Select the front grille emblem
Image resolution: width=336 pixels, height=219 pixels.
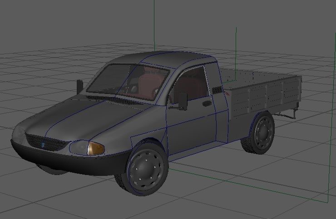pos(43,145)
